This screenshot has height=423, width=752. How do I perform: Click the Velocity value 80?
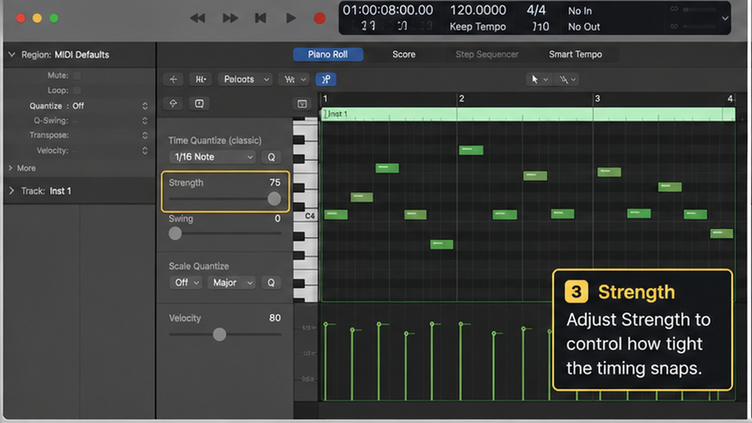(275, 318)
